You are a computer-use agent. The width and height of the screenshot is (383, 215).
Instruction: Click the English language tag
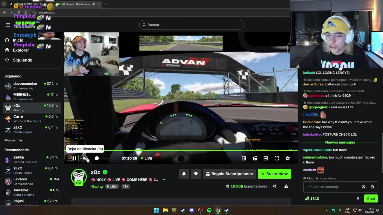(x=112, y=186)
